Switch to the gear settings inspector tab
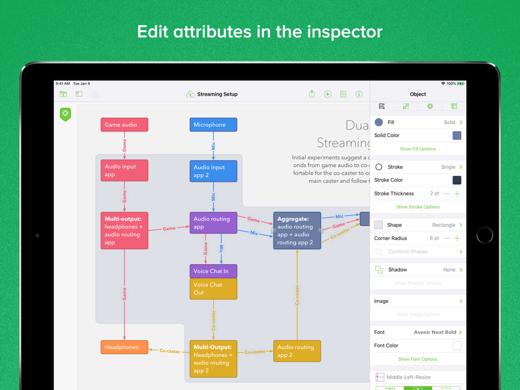This screenshot has height=390, width=520. coord(430,106)
